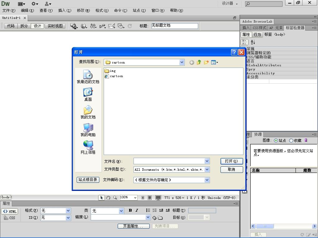This screenshot has height=238, width=318.
Task: Click the refresh design view icon
Action: pos(130,26)
